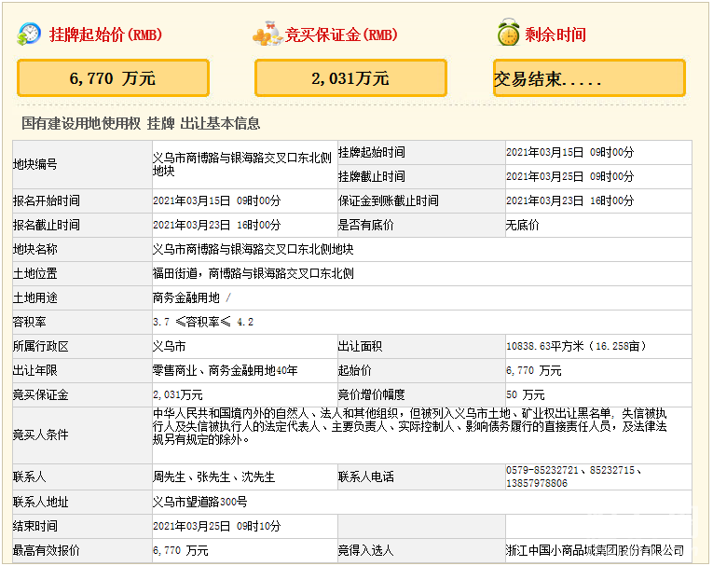Click the 联系人地址 value 义乌市望道路300号
The height and width of the screenshot is (566, 713).
[199, 502]
